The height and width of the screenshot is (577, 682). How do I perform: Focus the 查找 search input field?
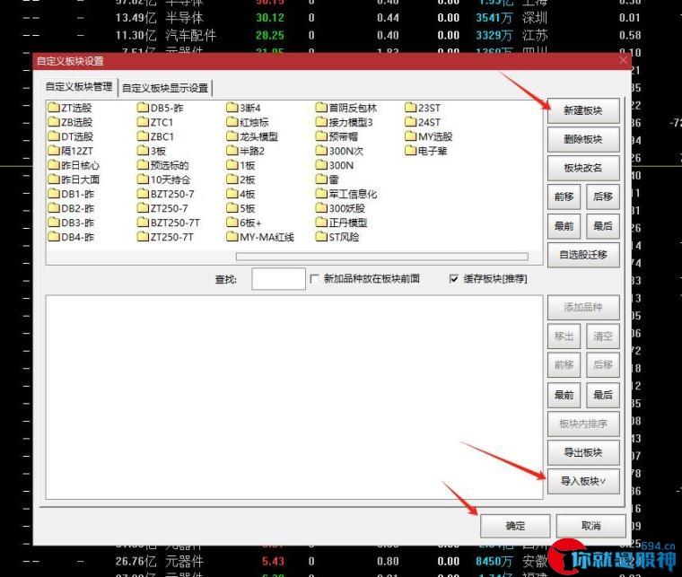coord(278,279)
